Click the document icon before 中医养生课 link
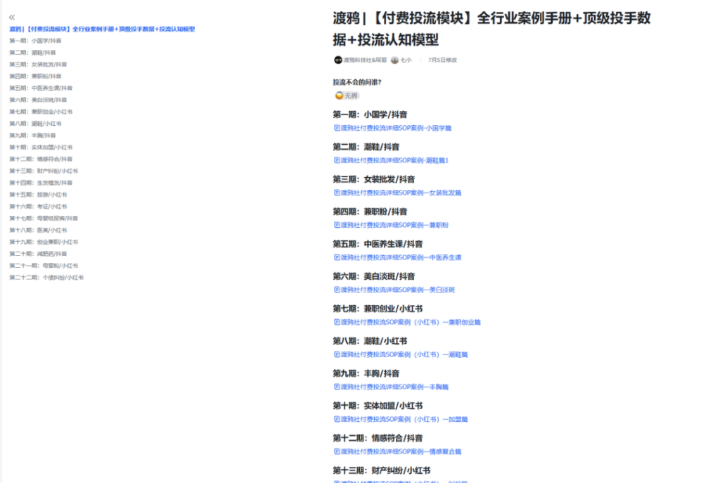This screenshot has width=720, height=483. click(x=335, y=257)
